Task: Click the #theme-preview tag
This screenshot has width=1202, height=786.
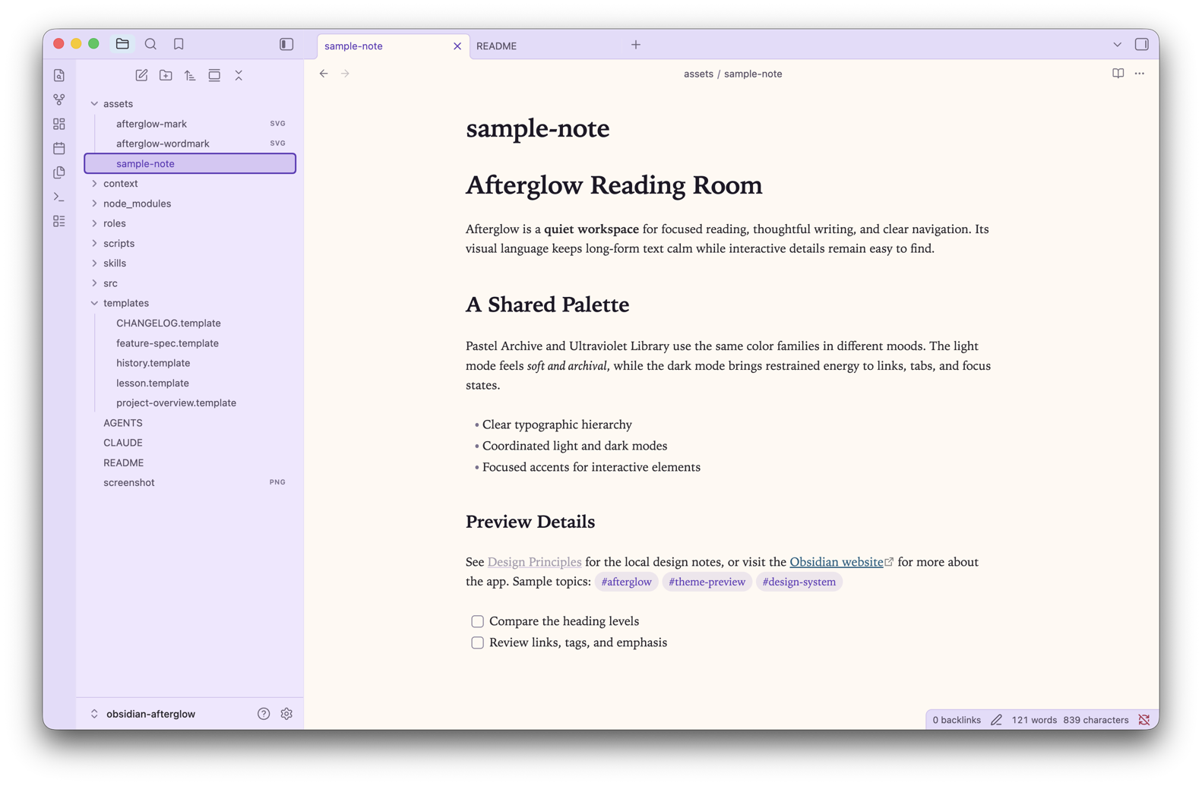Action: click(707, 582)
